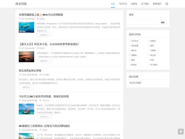Click the category icon beside 马尔代夫 under the JW万豪 post
Viewport: 185px width, 139px height.
[x=40, y=100]
